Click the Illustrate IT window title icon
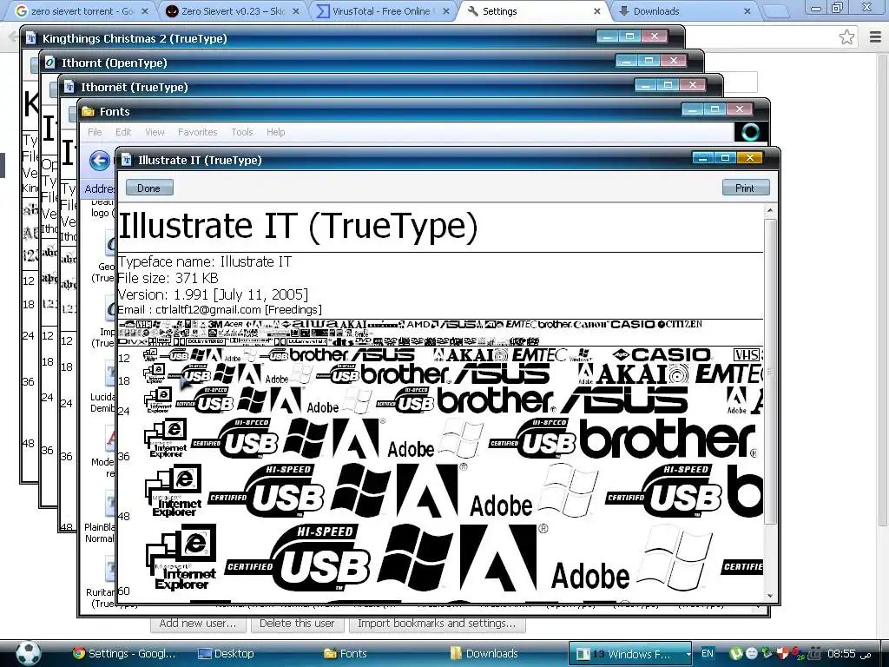Screen dimensions: 889x667 tap(127, 160)
